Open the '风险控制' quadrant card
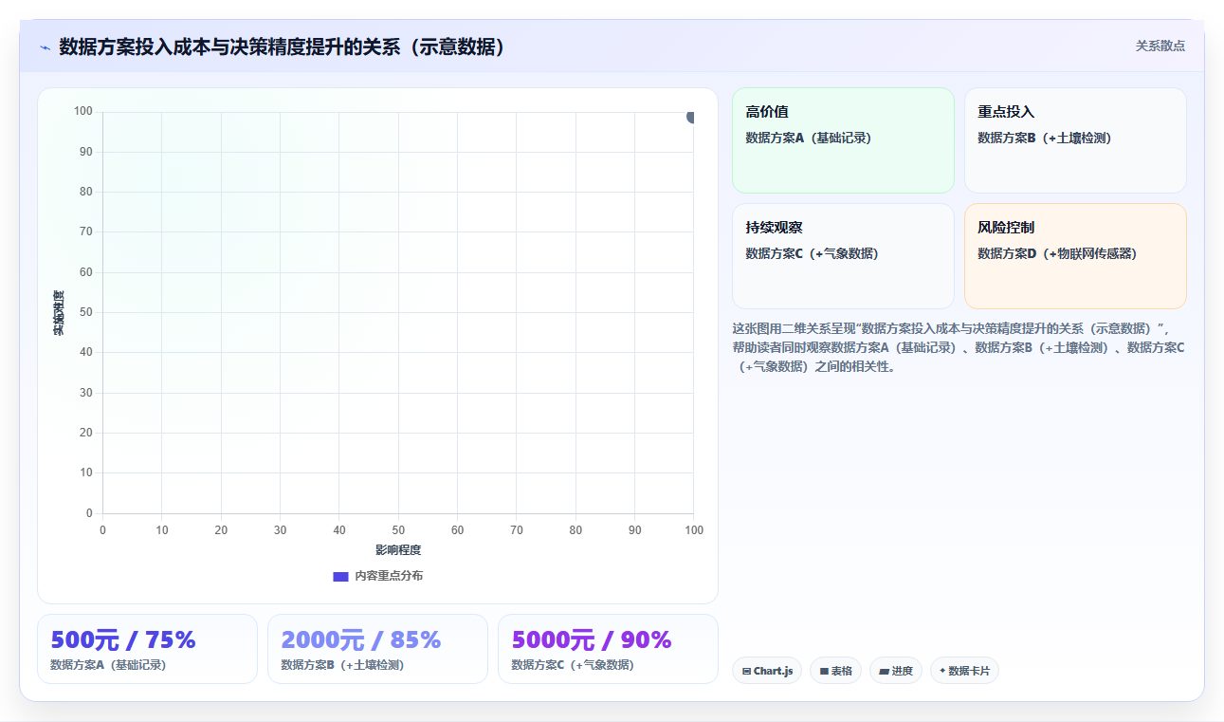The width and height of the screenshot is (1224, 722). click(1075, 256)
